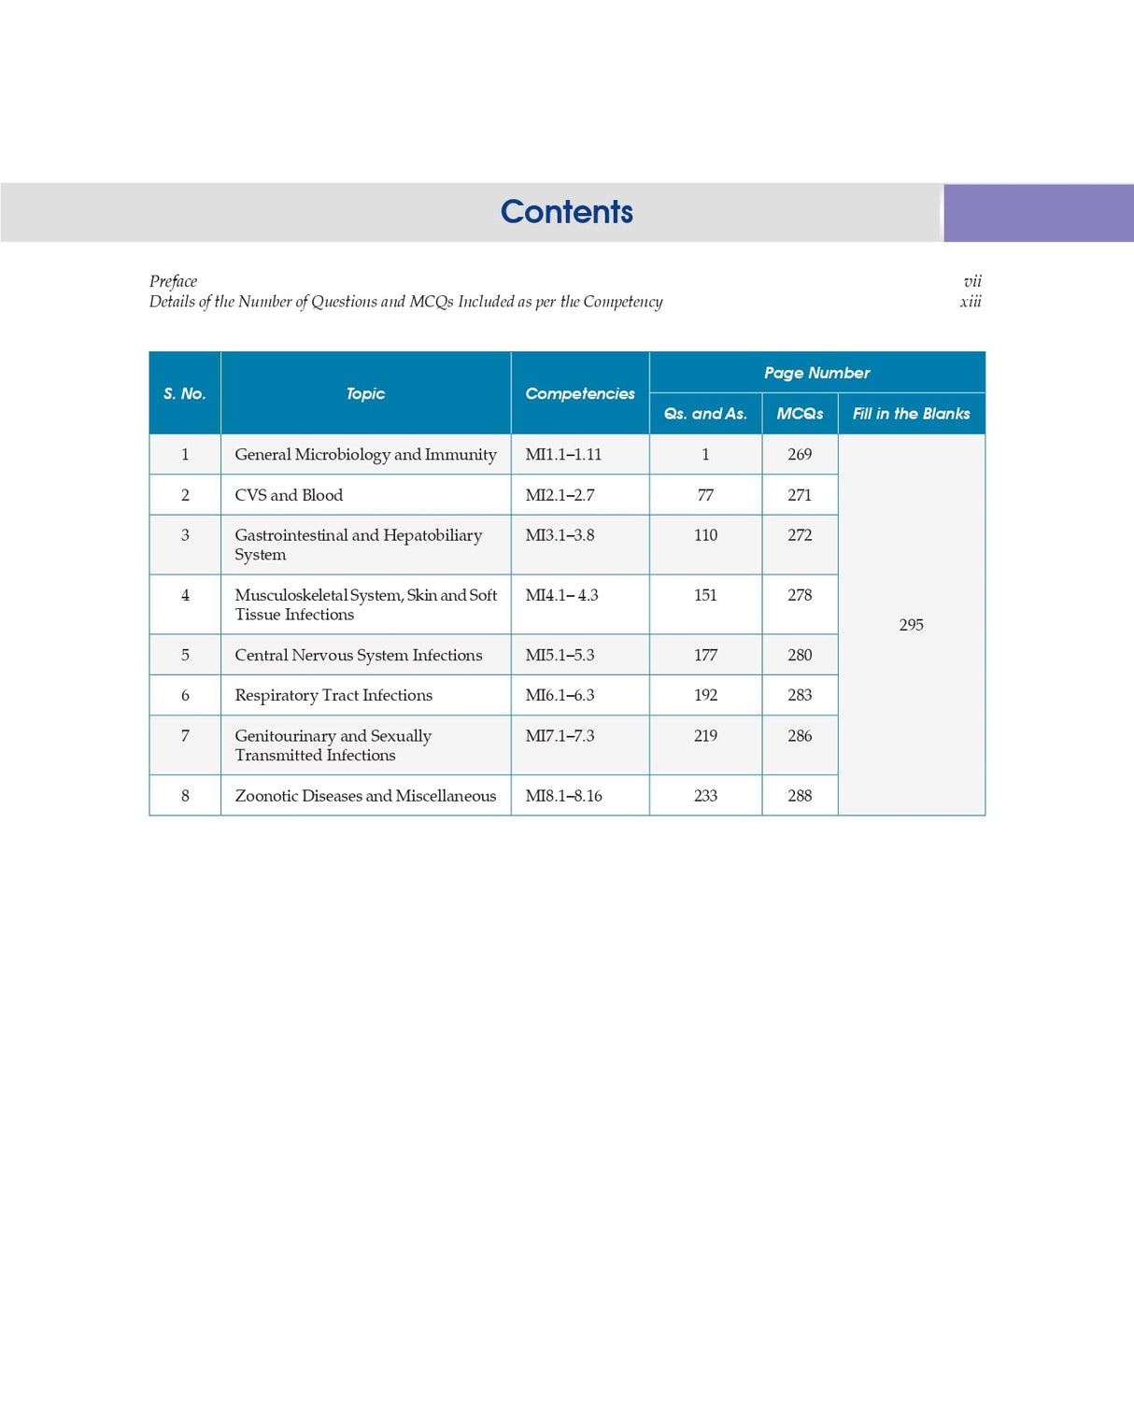
Task: Select chapter General Microbiology and Immunity
Action: pos(365,455)
